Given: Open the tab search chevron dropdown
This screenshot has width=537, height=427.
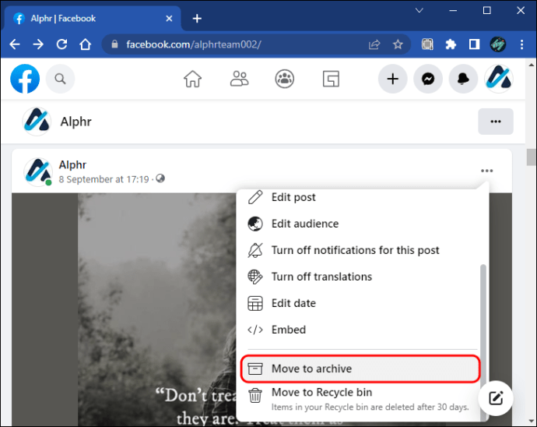Looking at the screenshot, I should click(419, 11).
